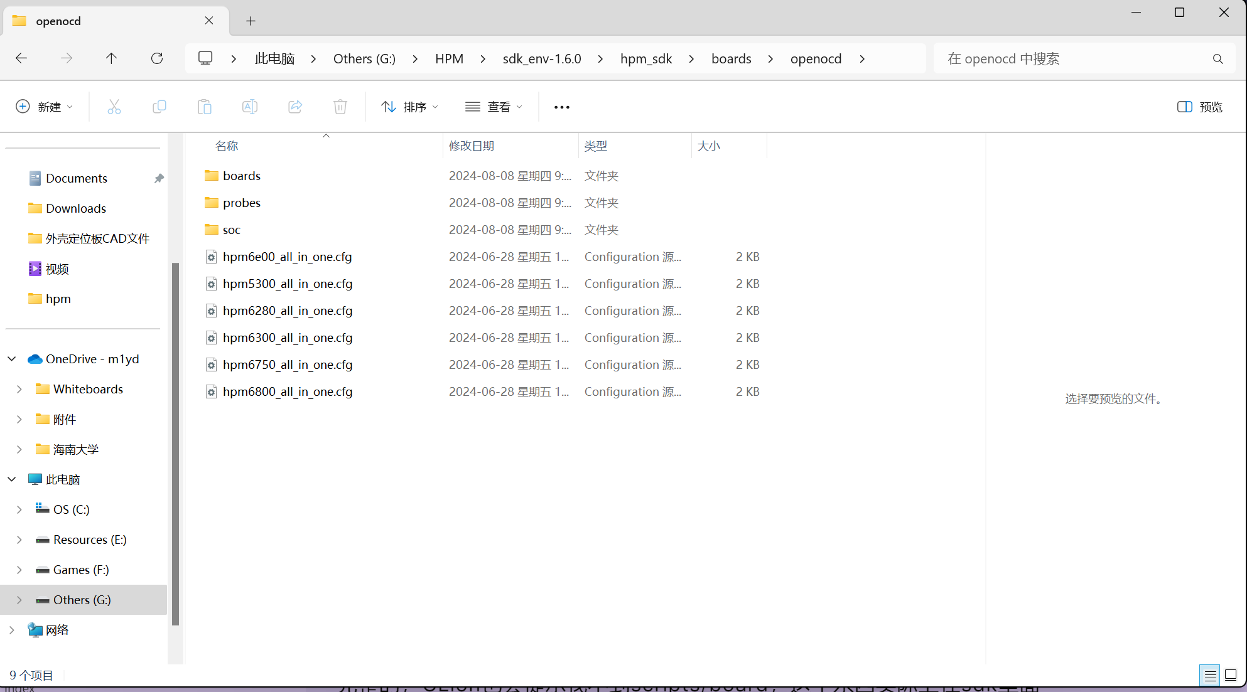Click the Share icon in toolbar
The image size is (1247, 692).
point(295,107)
